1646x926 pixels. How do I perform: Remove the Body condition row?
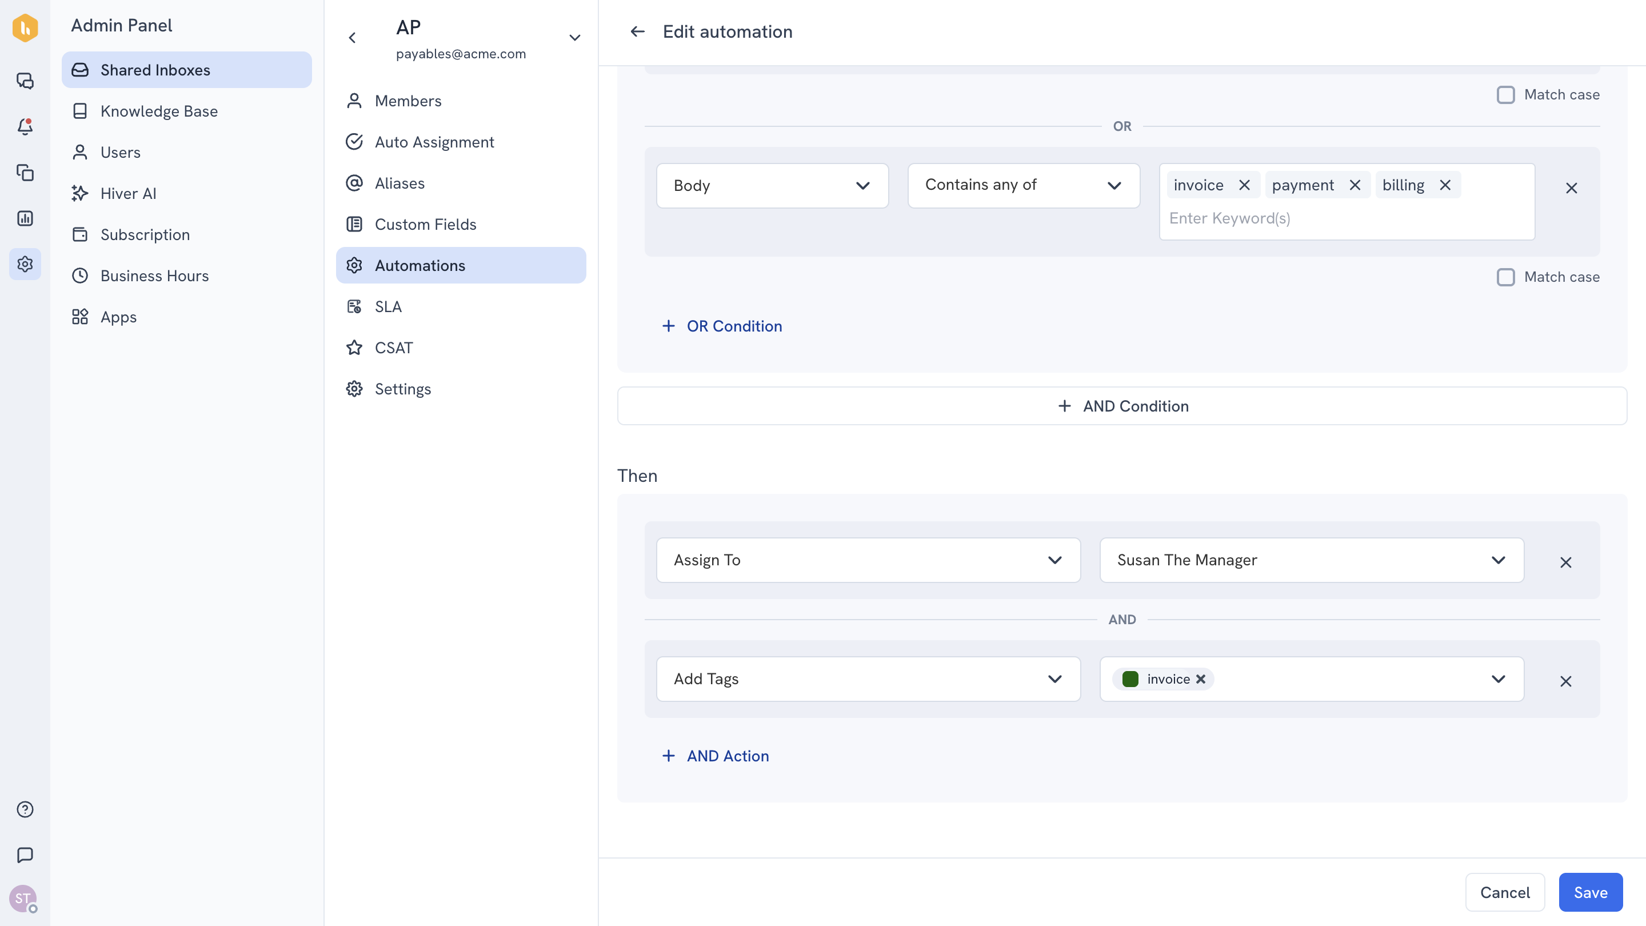(x=1571, y=188)
